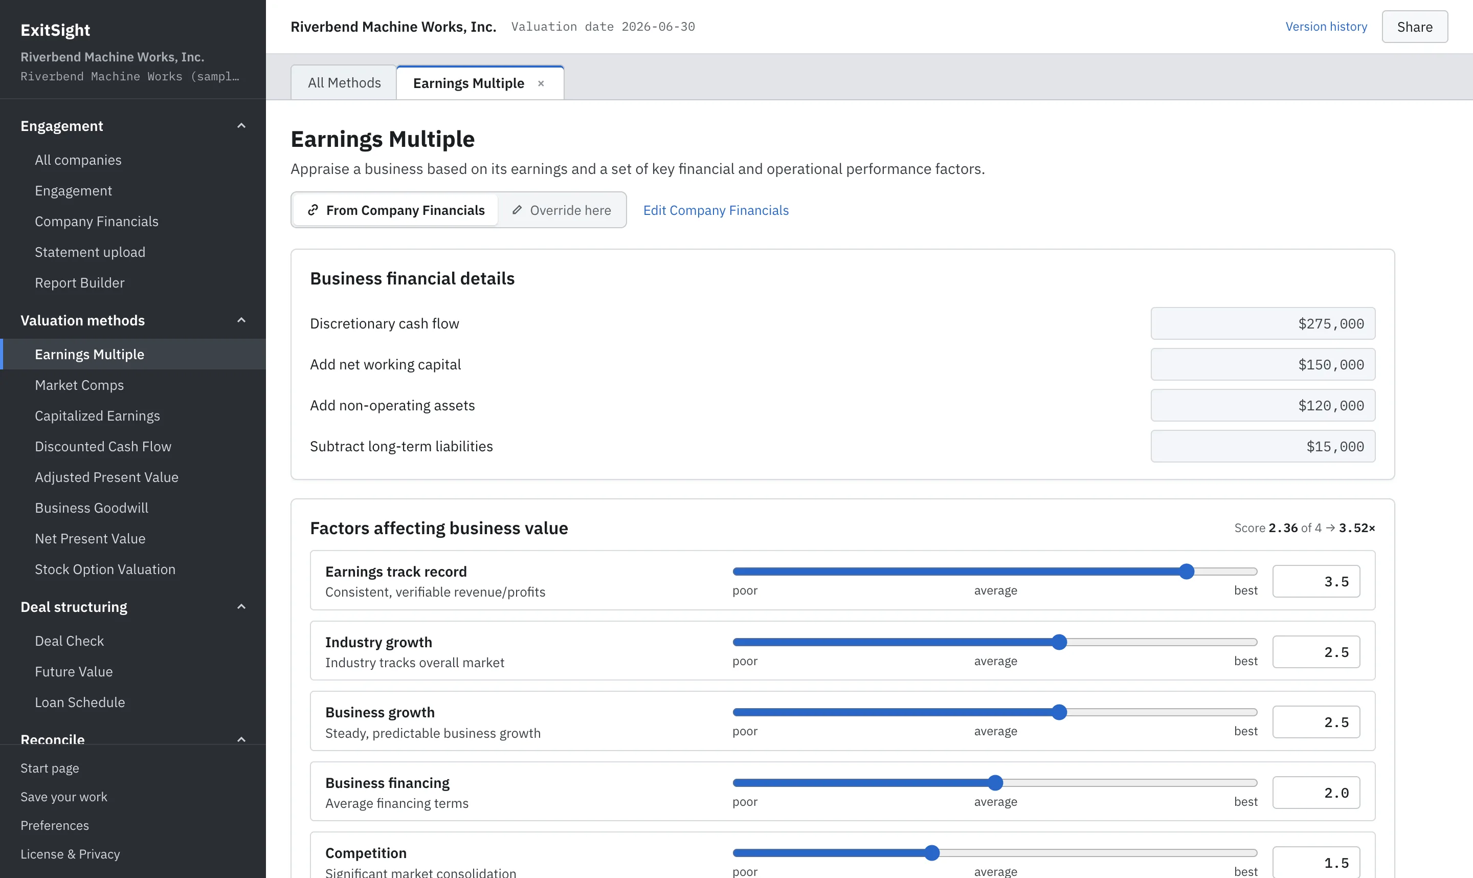Screen dimensions: 1473x878
Task: Switch to Override here mode
Action: tap(561, 210)
